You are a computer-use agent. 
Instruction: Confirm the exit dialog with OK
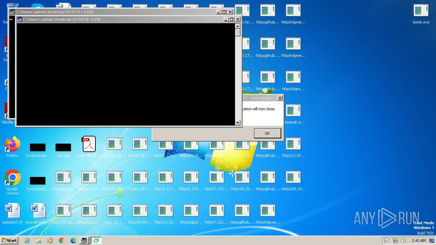267,133
